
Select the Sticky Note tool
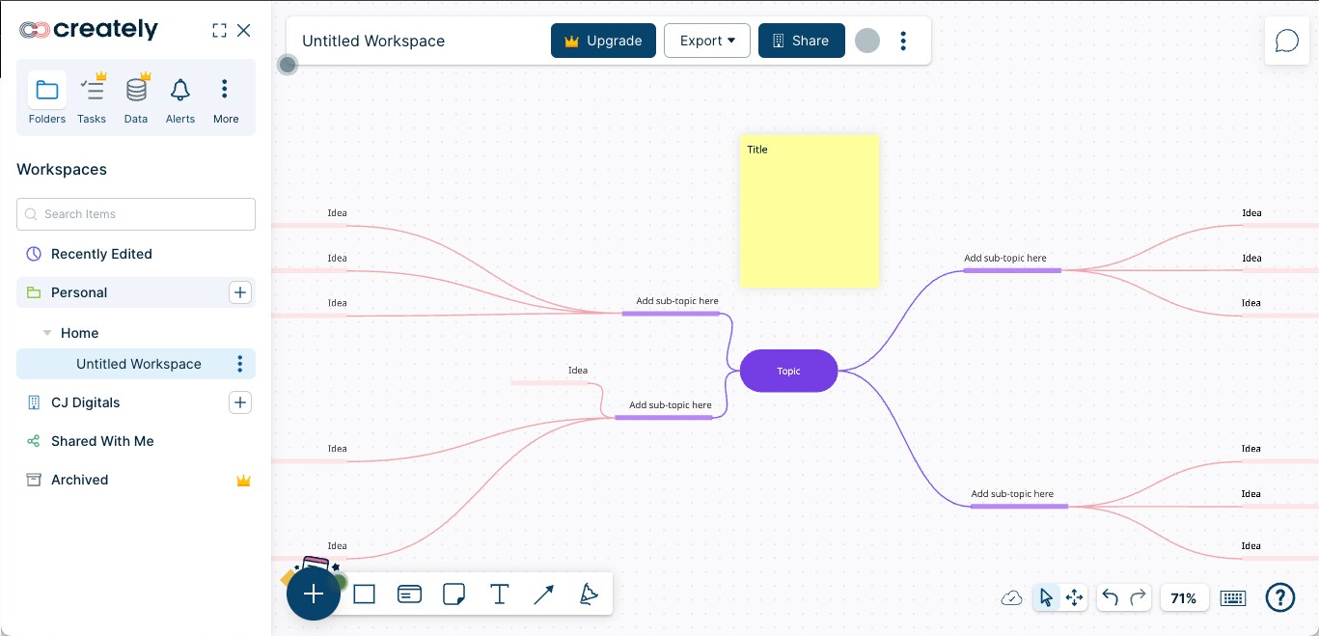click(454, 595)
